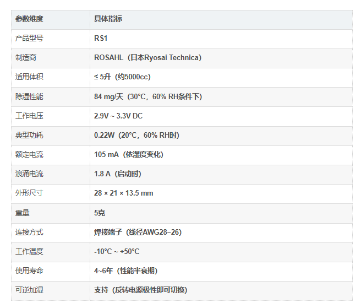Screen dimensions: 361x308
Task: Click the 除湿性能 row label
Action: pos(29,96)
